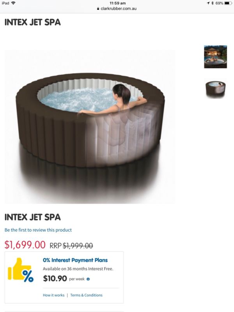
Task: Tap the 11:59 am clock in status bar
Action: tap(118, 3)
